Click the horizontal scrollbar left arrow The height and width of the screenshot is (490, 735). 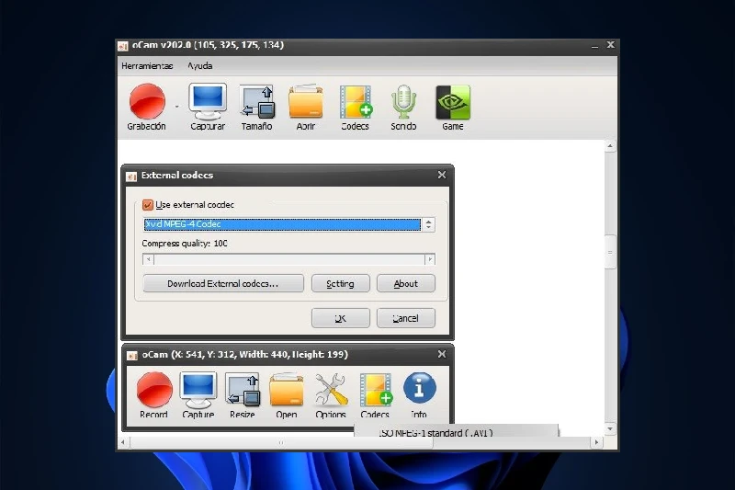(x=123, y=442)
